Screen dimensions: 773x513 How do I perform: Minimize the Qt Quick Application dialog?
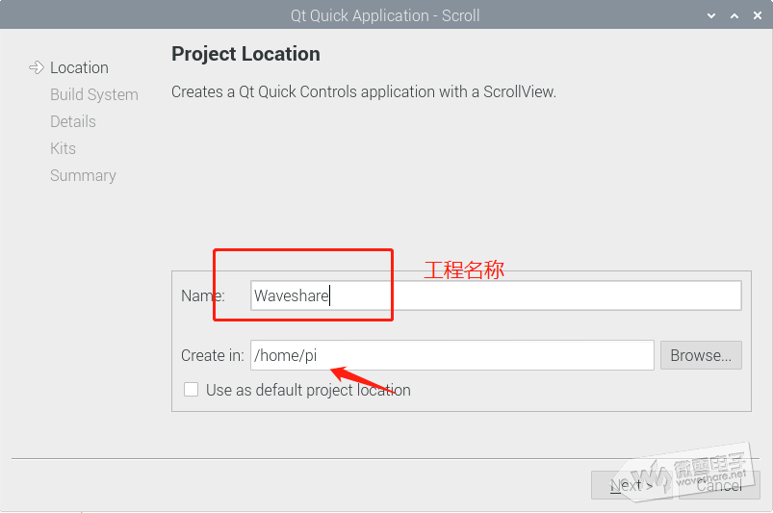click(711, 15)
